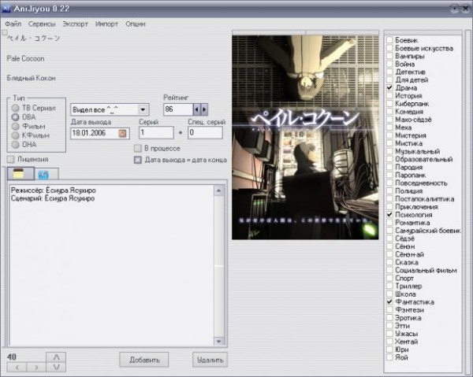Click the previous record left arrow button

point(16,367)
